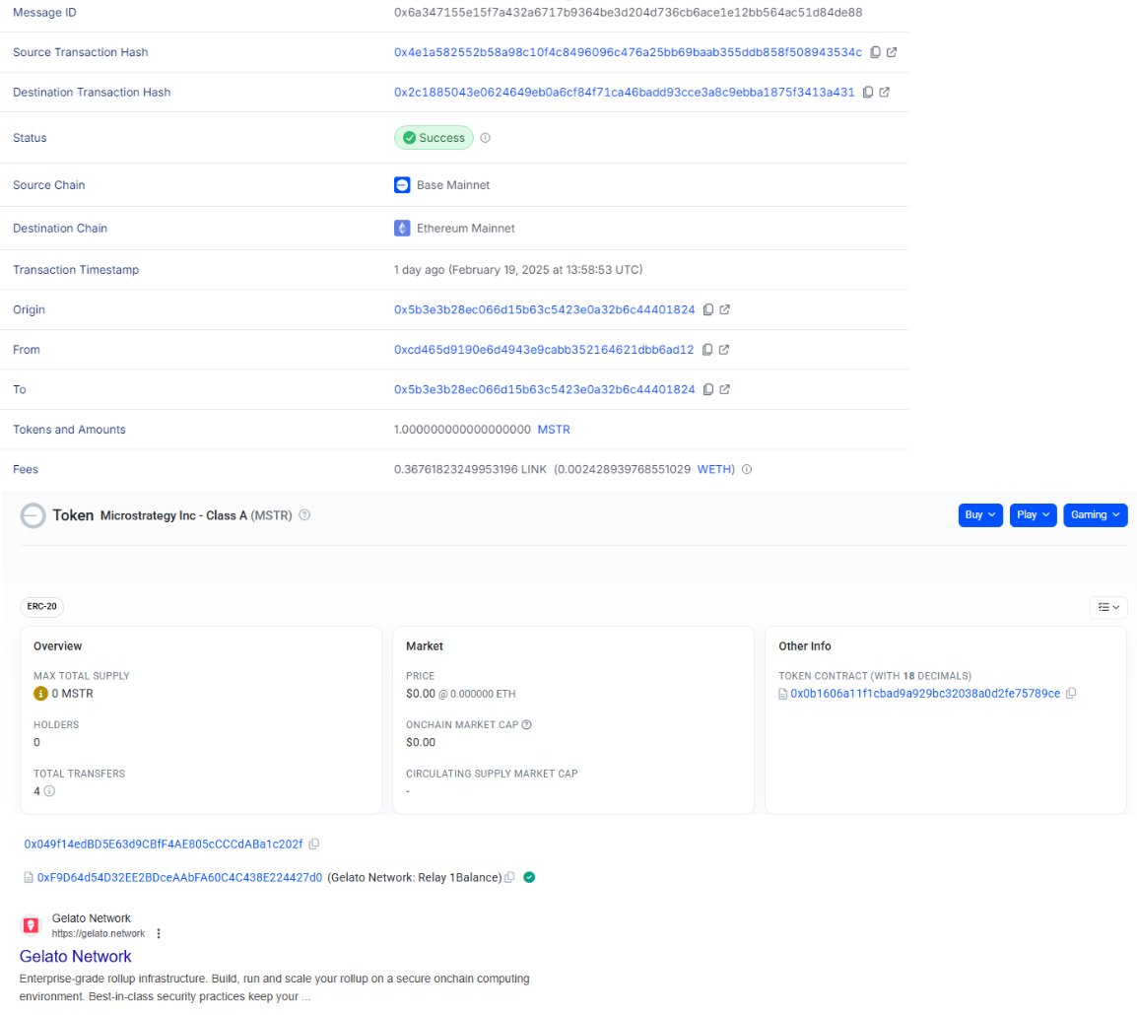This screenshot has height=1015, width=1137.
Task: Click the 1.000000000000000000 token amount
Action: (x=463, y=430)
